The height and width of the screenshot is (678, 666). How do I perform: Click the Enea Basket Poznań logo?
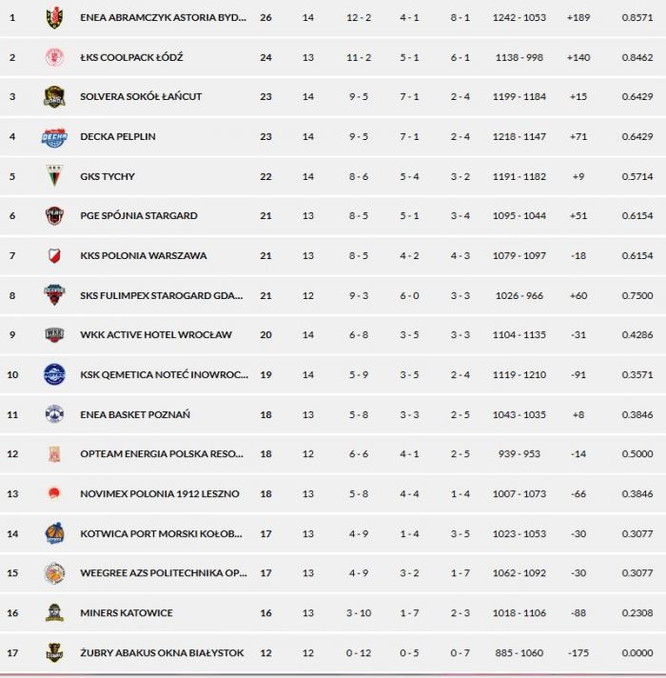54,414
